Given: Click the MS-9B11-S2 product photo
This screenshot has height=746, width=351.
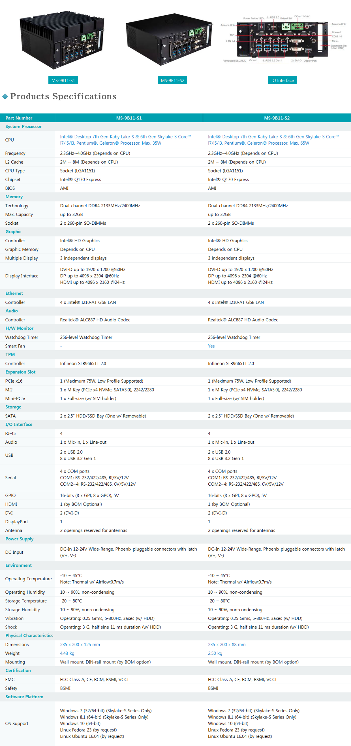Looking at the screenshot, I should [170, 39].
